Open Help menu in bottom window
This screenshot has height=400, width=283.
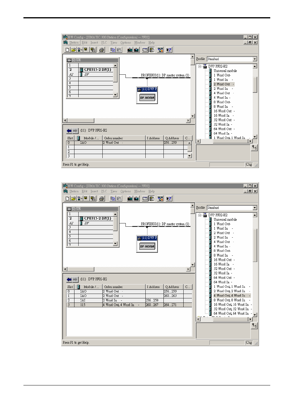click(152, 191)
